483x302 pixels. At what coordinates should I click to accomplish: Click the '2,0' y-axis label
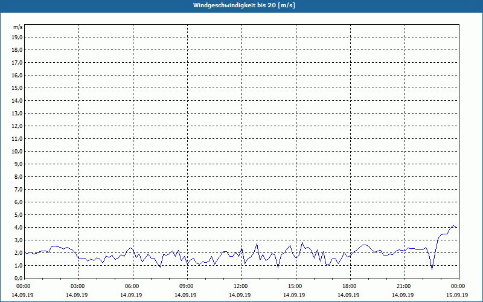[x=19, y=252]
